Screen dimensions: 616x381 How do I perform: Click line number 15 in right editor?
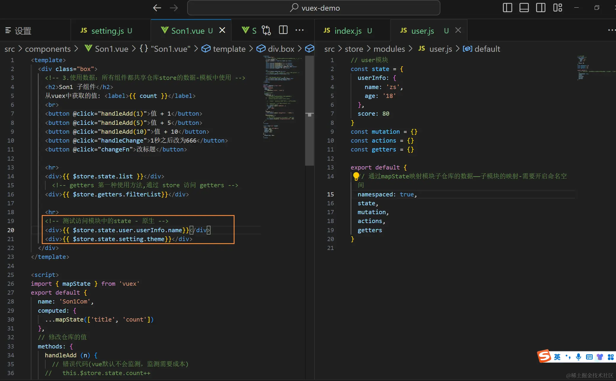[330, 194]
